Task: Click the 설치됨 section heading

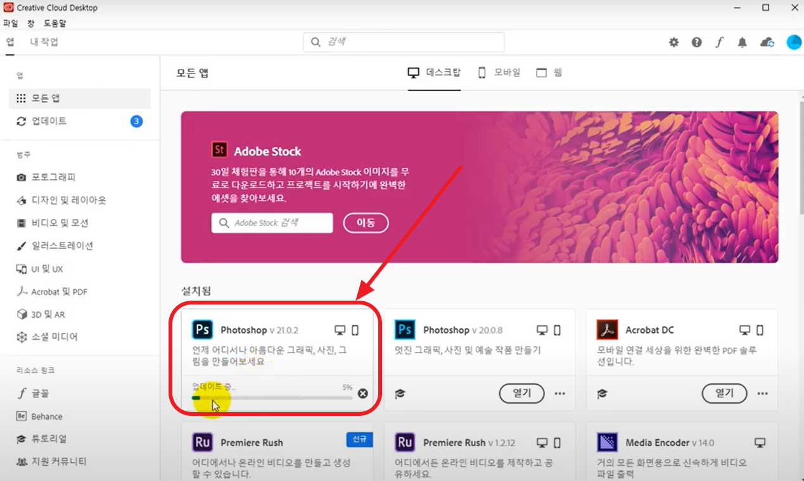Action: [x=196, y=291]
